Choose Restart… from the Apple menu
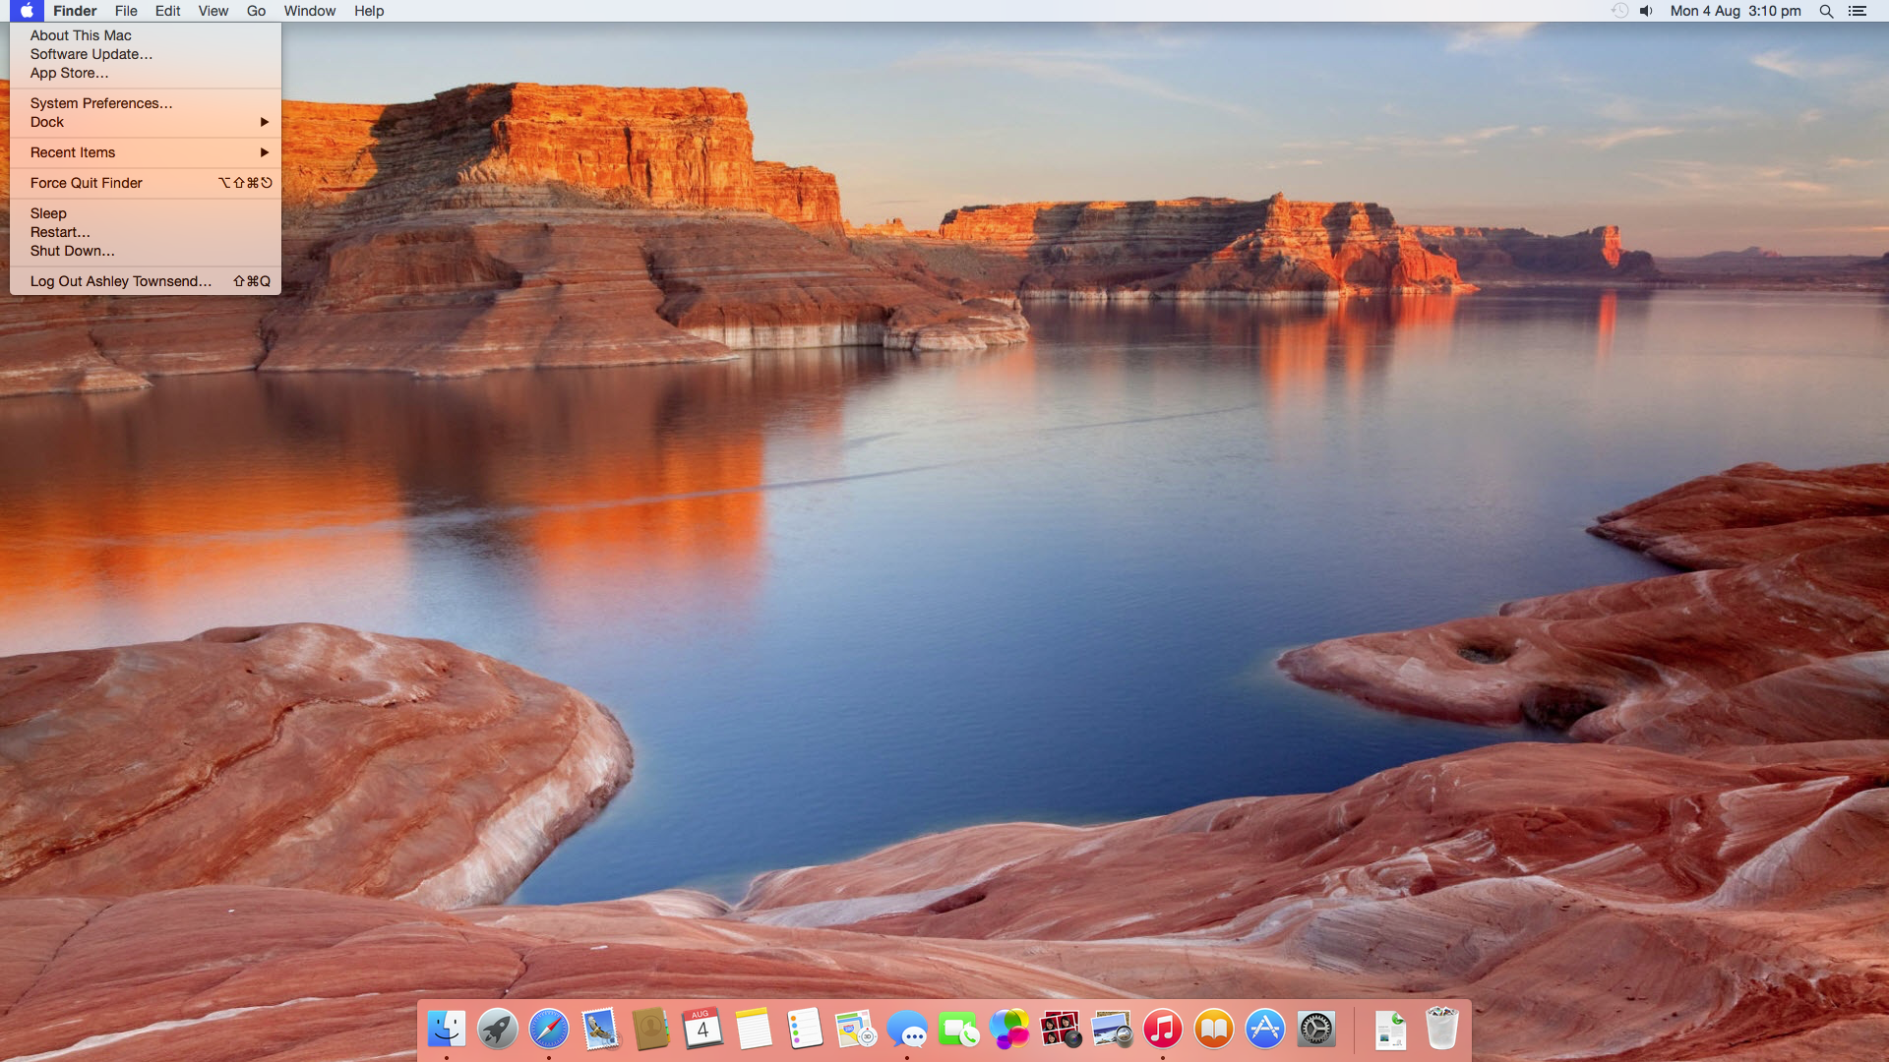1889x1062 pixels. (x=146, y=232)
